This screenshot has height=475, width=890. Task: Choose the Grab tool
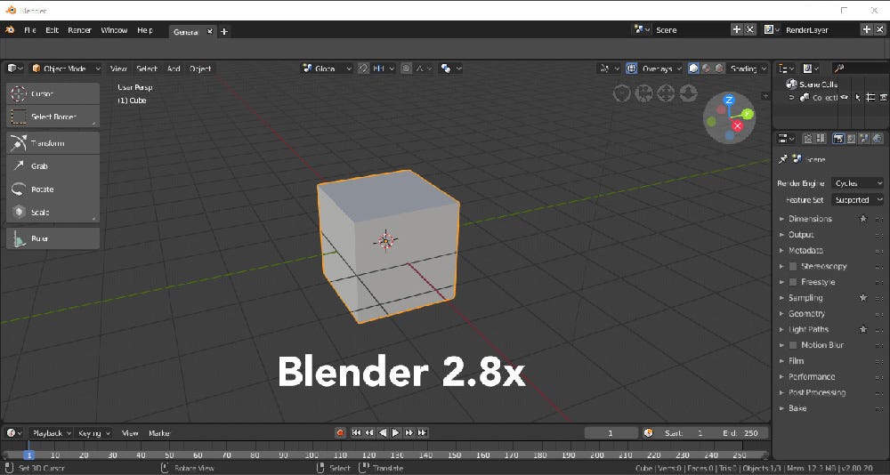tap(53, 165)
